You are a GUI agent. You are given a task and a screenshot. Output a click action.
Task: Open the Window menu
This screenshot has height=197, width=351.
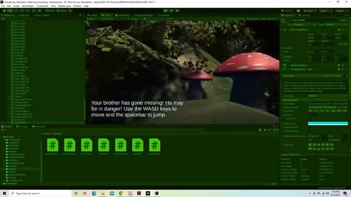77,6
